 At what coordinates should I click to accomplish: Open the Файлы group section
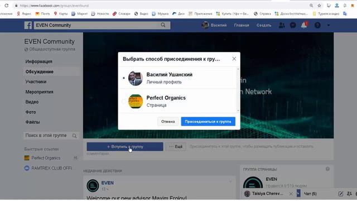tap(32, 122)
